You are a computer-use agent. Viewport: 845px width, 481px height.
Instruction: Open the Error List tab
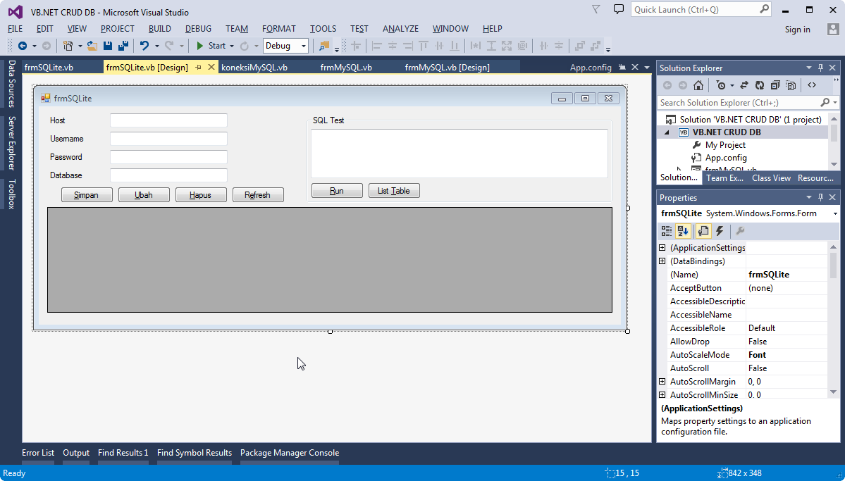point(38,453)
